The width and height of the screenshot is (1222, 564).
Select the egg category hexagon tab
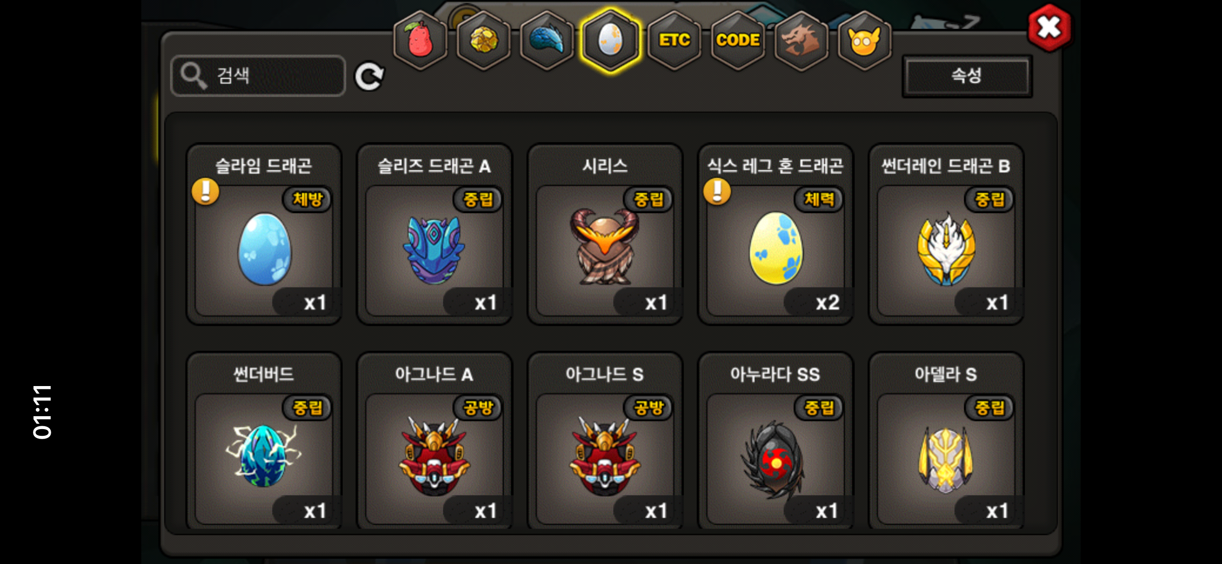coord(611,41)
